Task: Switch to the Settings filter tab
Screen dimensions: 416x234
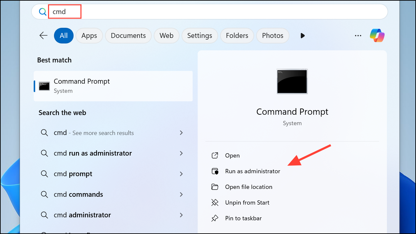Action: pos(199,35)
